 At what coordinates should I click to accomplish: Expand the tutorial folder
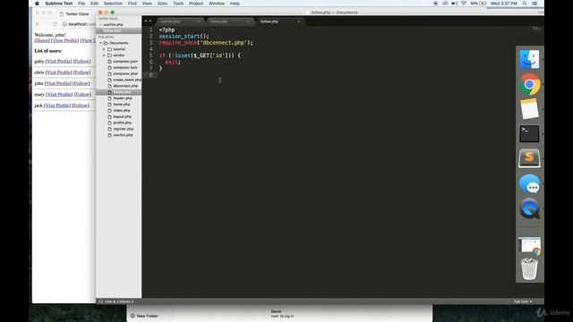(104, 49)
